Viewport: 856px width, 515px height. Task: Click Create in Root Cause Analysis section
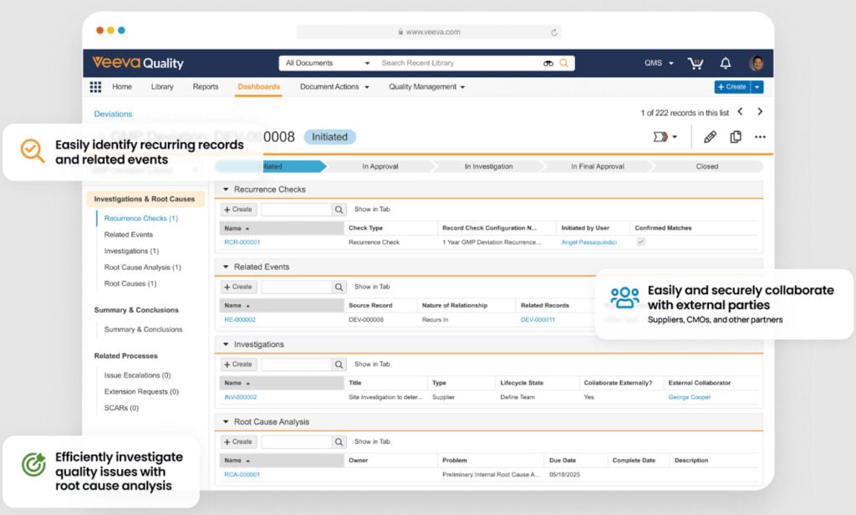238,442
